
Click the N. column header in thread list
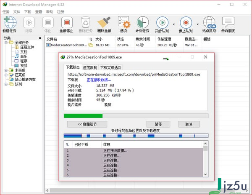click(x=68, y=144)
